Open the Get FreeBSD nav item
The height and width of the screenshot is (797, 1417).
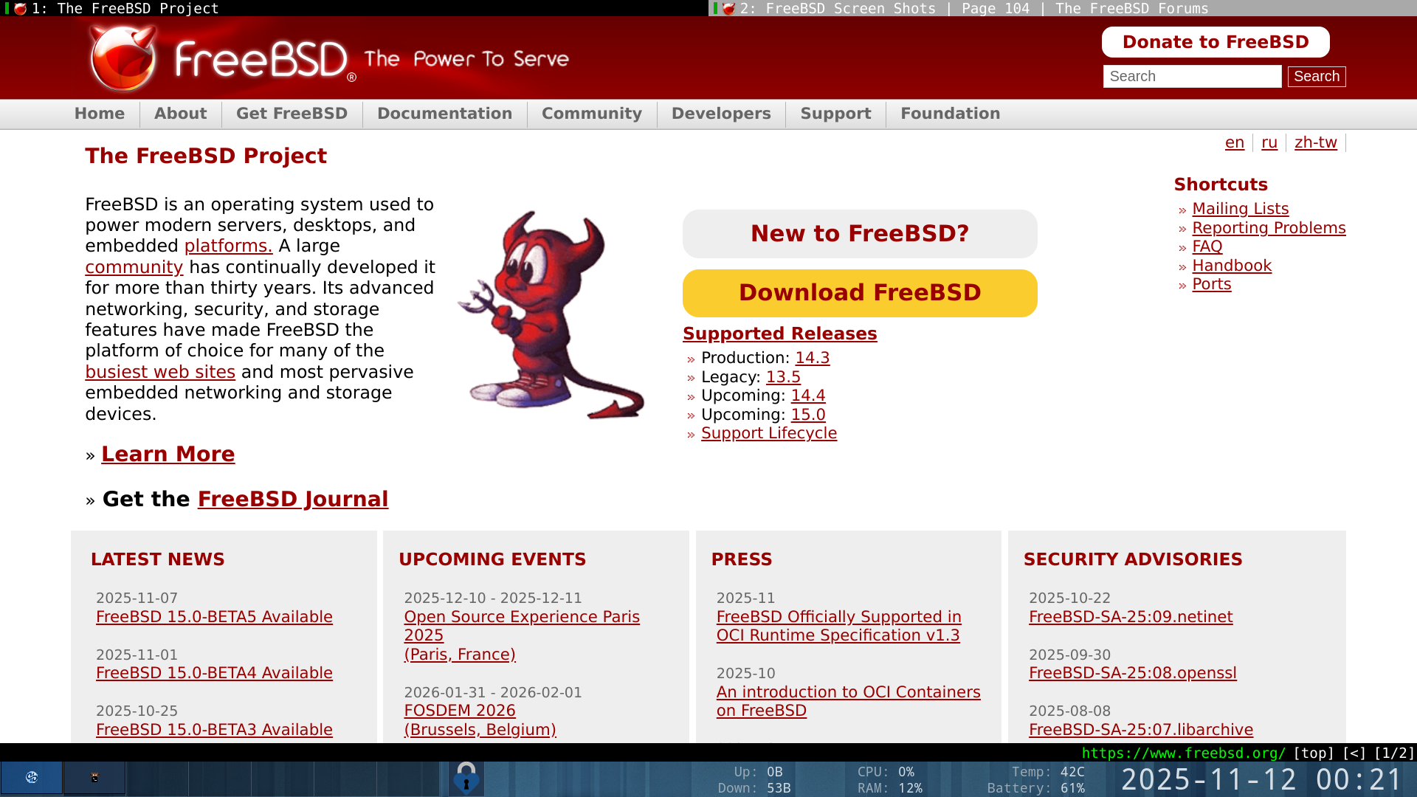point(292,114)
